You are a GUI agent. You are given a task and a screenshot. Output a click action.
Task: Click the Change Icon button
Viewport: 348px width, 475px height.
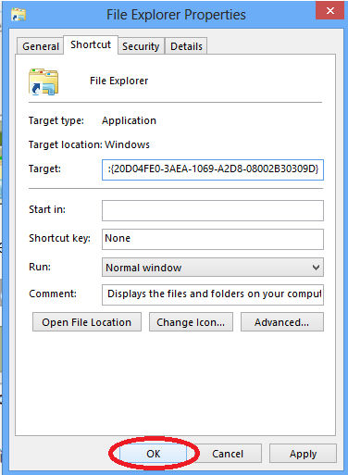191,322
